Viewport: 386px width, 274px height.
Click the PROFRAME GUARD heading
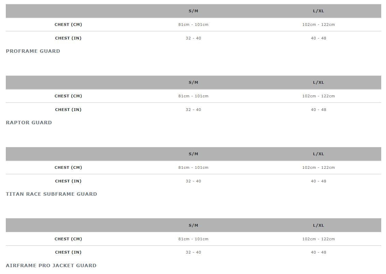point(33,51)
